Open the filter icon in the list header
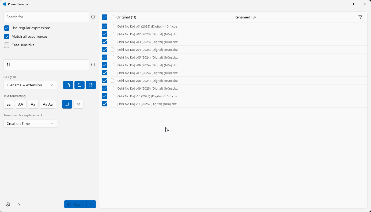This screenshot has height=212, width=371. click(x=360, y=17)
